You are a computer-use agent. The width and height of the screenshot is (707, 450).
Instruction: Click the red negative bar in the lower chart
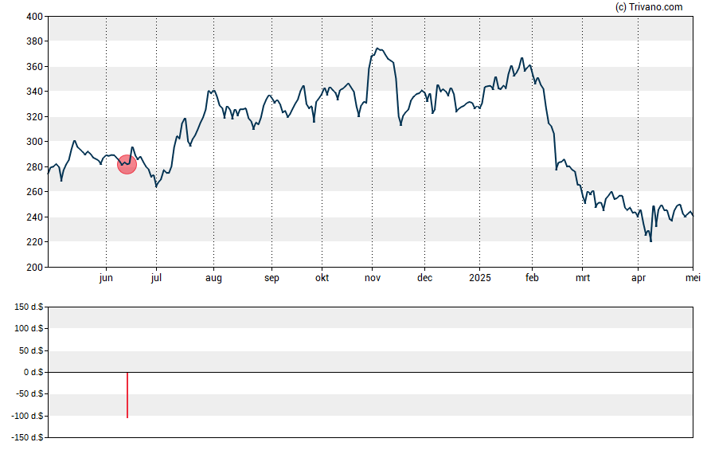127,395
